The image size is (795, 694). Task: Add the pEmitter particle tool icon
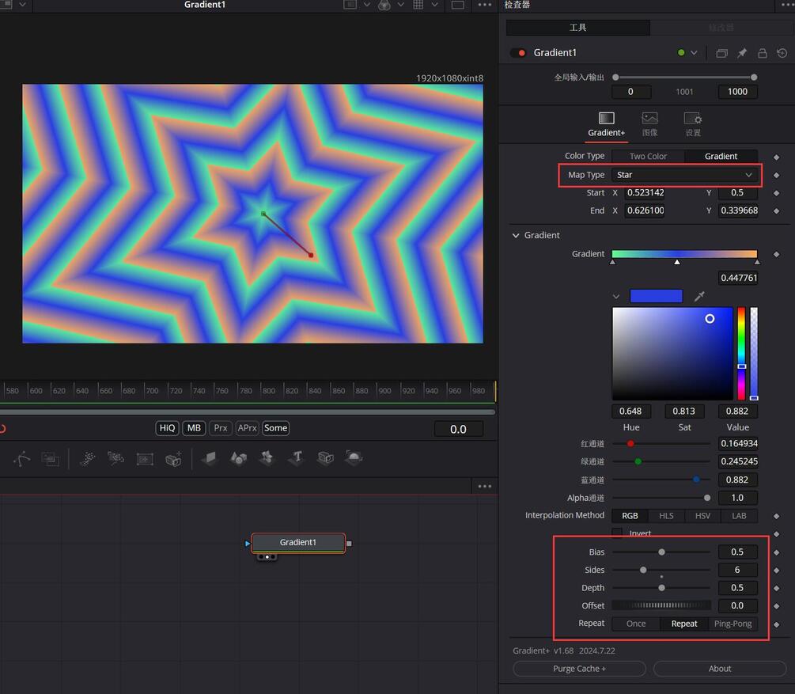pyautogui.click(x=87, y=459)
